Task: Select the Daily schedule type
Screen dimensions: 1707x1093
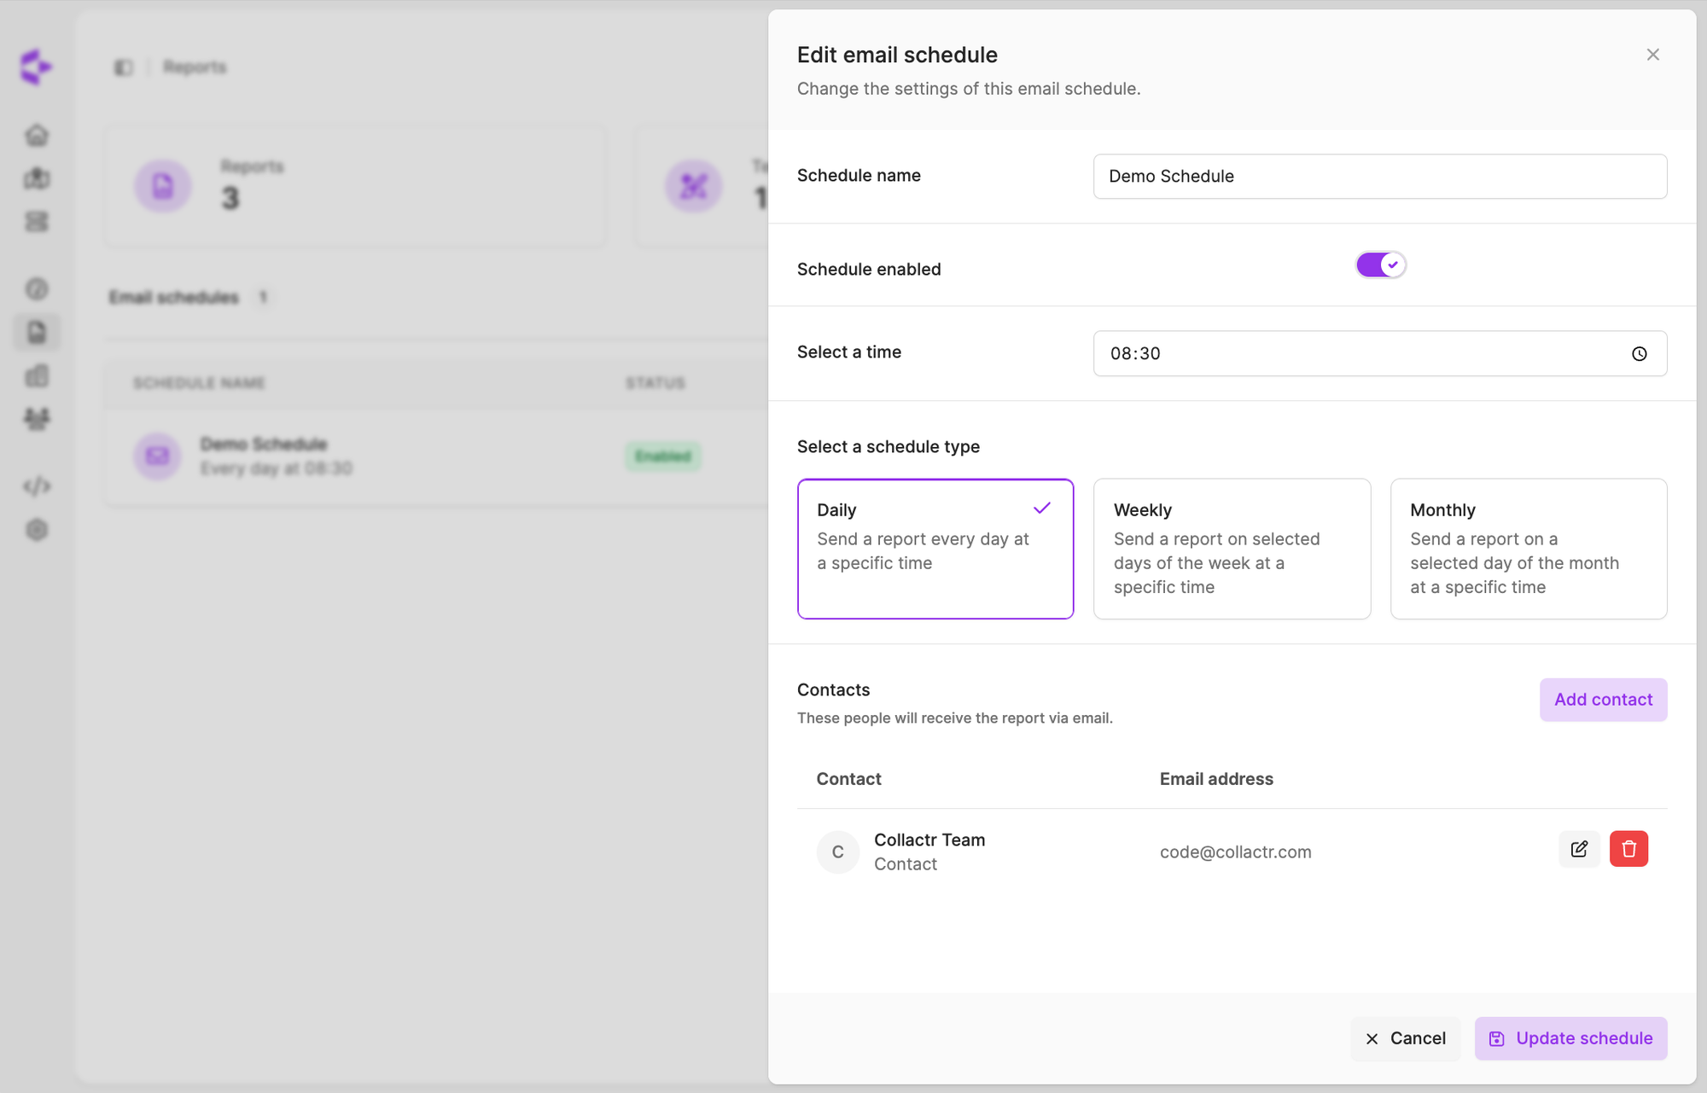Action: point(935,549)
